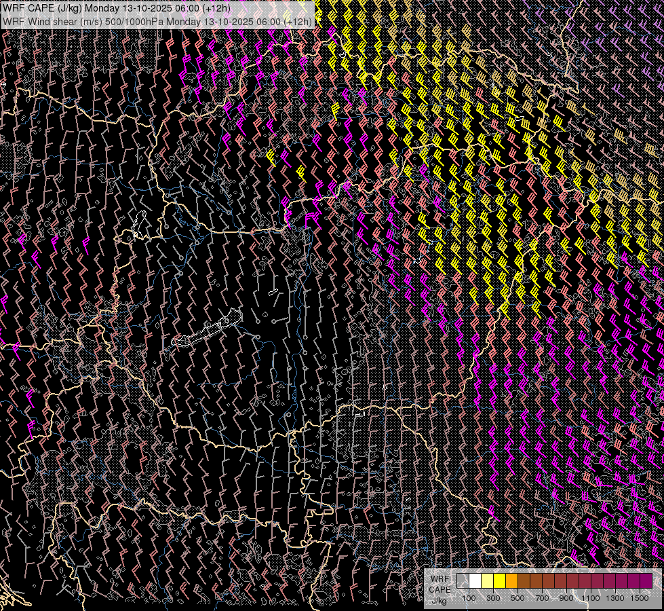
Task: Pick the orange swatch in the CAPE legend
Action: [511, 581]
